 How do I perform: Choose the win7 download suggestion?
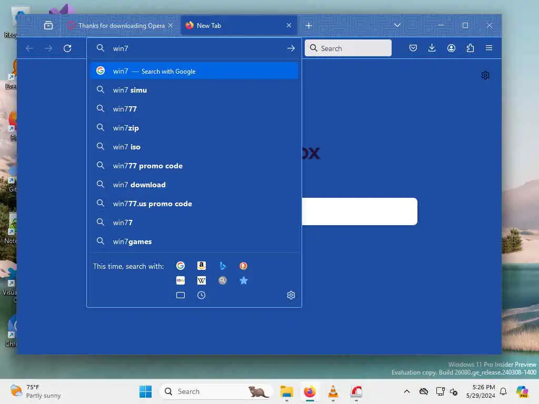pyautogui.click(x=194, y=185)
